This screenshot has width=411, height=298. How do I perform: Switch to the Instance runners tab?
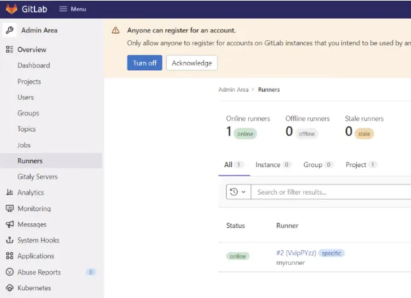pos(273,165)
